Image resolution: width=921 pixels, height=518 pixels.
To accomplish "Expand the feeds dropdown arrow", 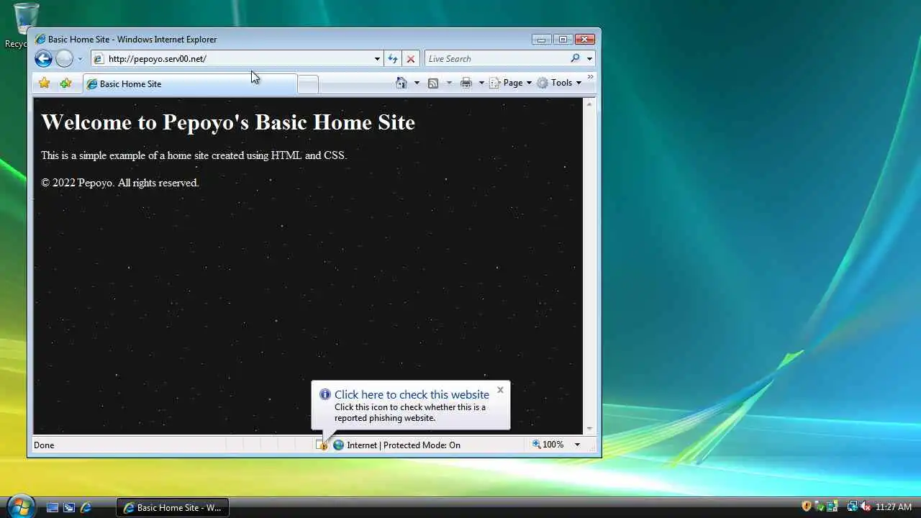I will pos(449,83).
